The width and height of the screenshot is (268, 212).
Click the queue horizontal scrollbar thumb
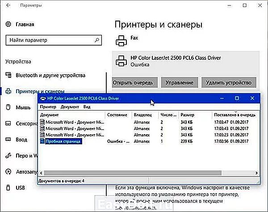133,173
